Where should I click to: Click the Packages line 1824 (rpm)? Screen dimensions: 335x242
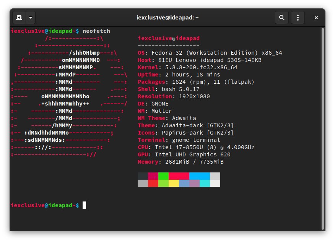coord(196,82)
